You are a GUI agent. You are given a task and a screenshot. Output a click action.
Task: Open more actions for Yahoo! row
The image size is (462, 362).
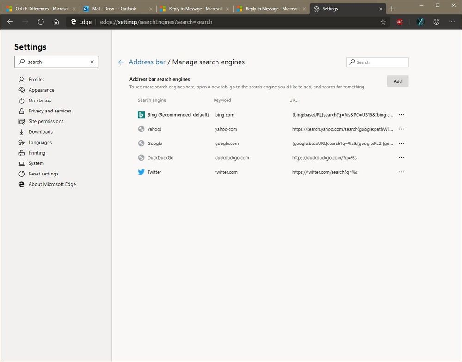pos(401,129)
